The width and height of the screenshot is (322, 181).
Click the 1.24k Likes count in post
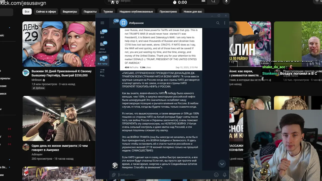(x=145, y=67)
